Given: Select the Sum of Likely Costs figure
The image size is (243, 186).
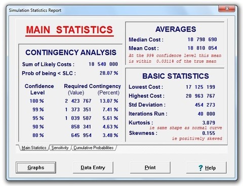Looking at the screenshot, I should pos(103,64).
